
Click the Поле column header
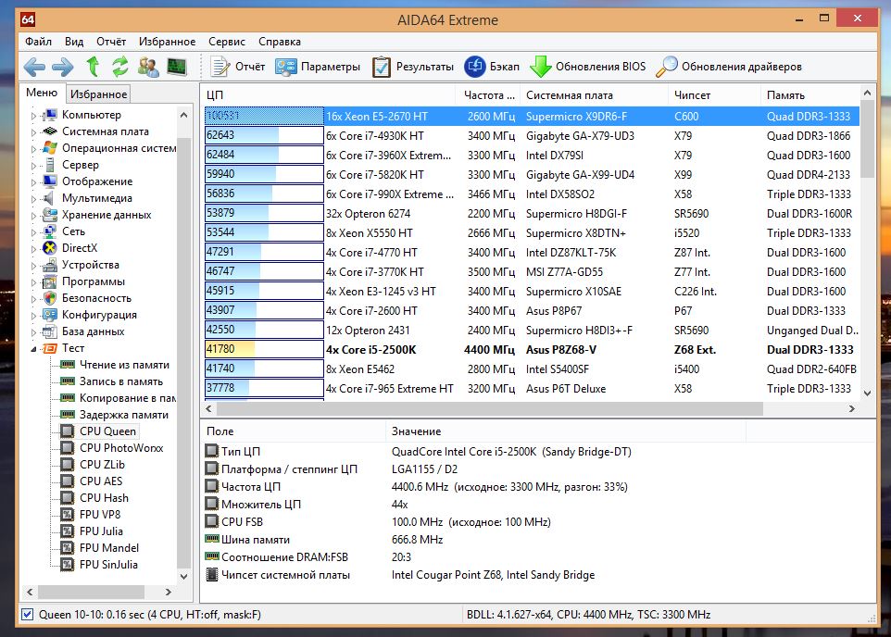point(294,431)
